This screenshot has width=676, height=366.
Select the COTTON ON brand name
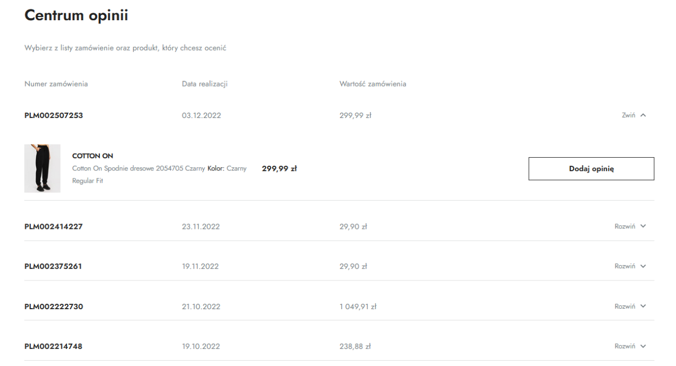92,156
